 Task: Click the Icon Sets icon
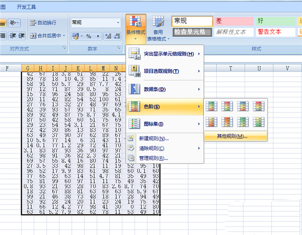[134, 124]
